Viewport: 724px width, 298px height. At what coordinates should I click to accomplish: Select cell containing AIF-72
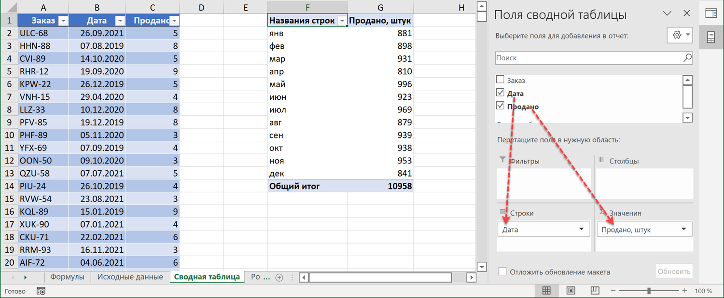pyautogui.click(x=43, y=263)
